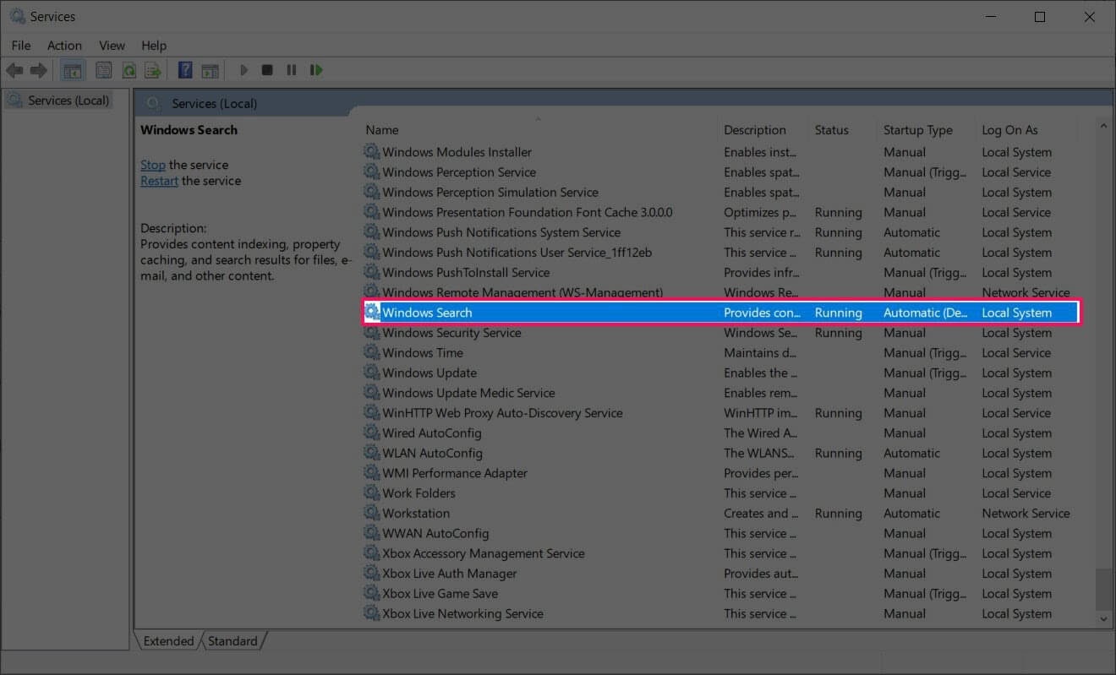Open the File menu
The height and width of the screenshot is (675, 1116).
[21, 46]
